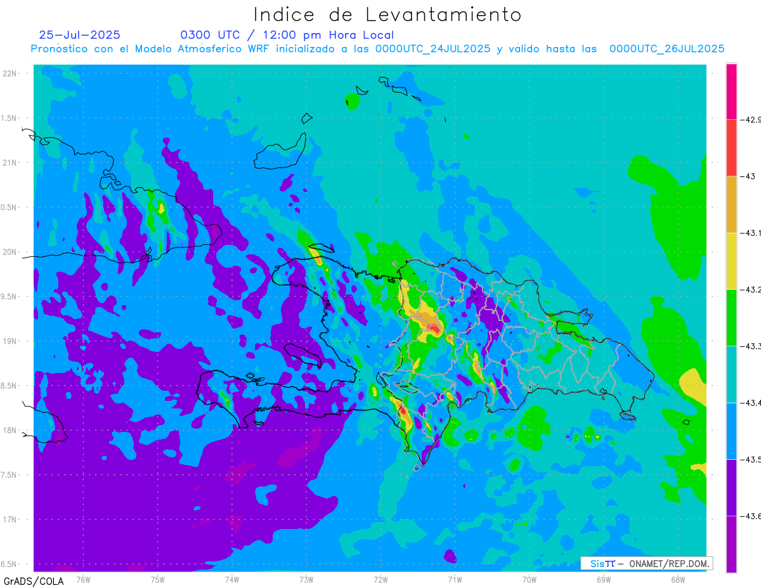761x588 pixels.
Task: Click the title 'Indice de Levantamiento'
Action: click(387, 14)
